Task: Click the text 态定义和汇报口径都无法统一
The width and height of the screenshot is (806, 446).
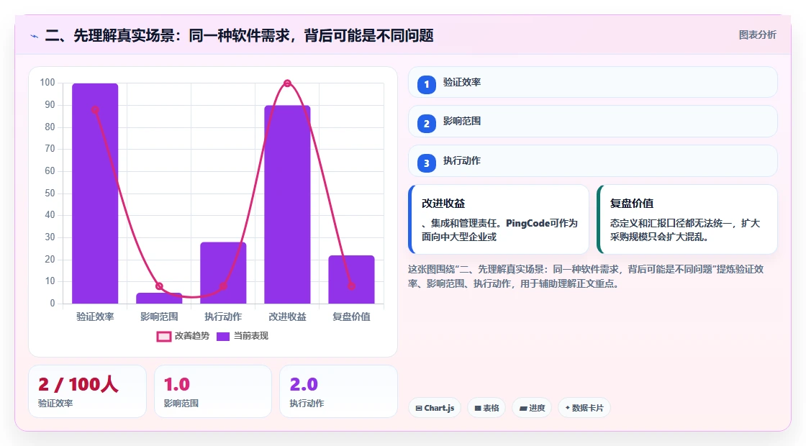Action: point(671,224)
